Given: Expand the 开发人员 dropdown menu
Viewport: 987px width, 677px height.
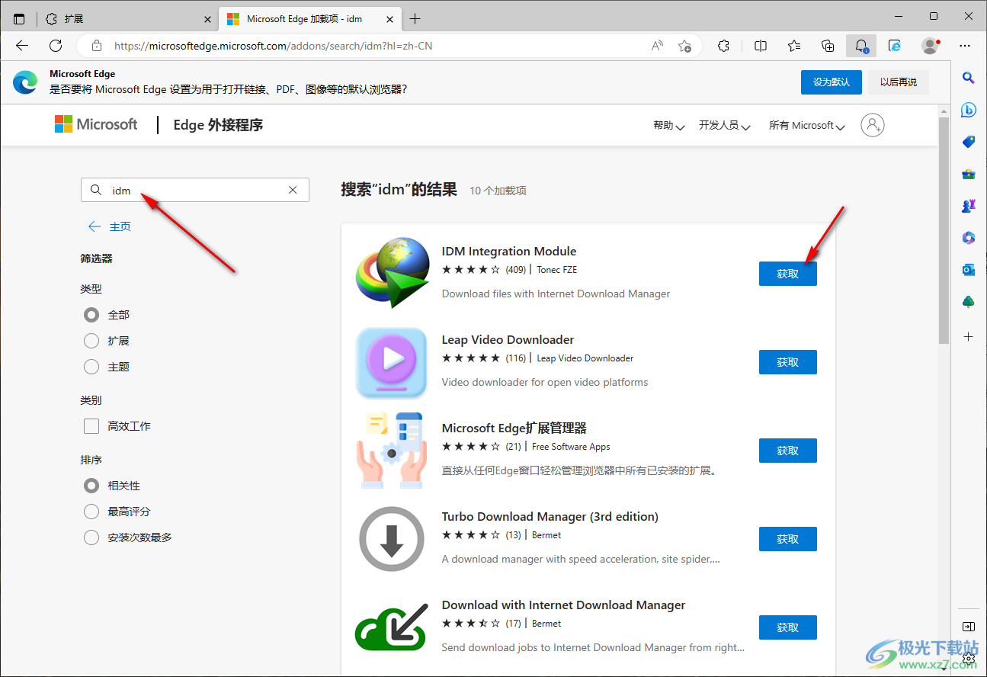Looking at the screenshot, I should tap(725, 125).
